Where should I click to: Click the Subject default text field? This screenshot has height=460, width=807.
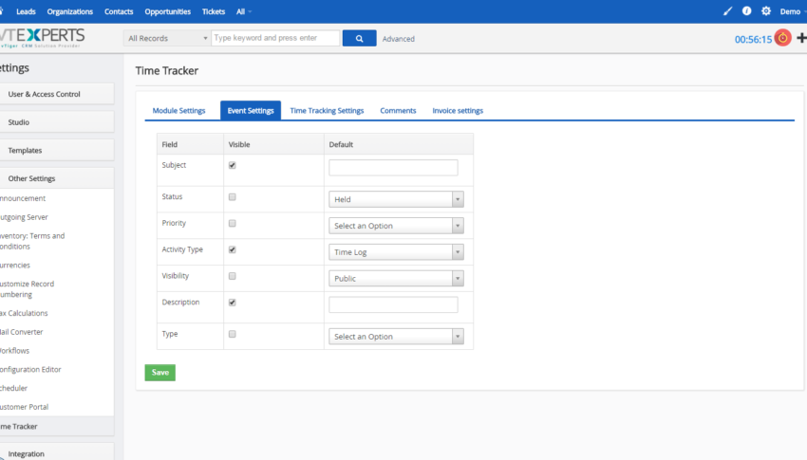(393, 168)
